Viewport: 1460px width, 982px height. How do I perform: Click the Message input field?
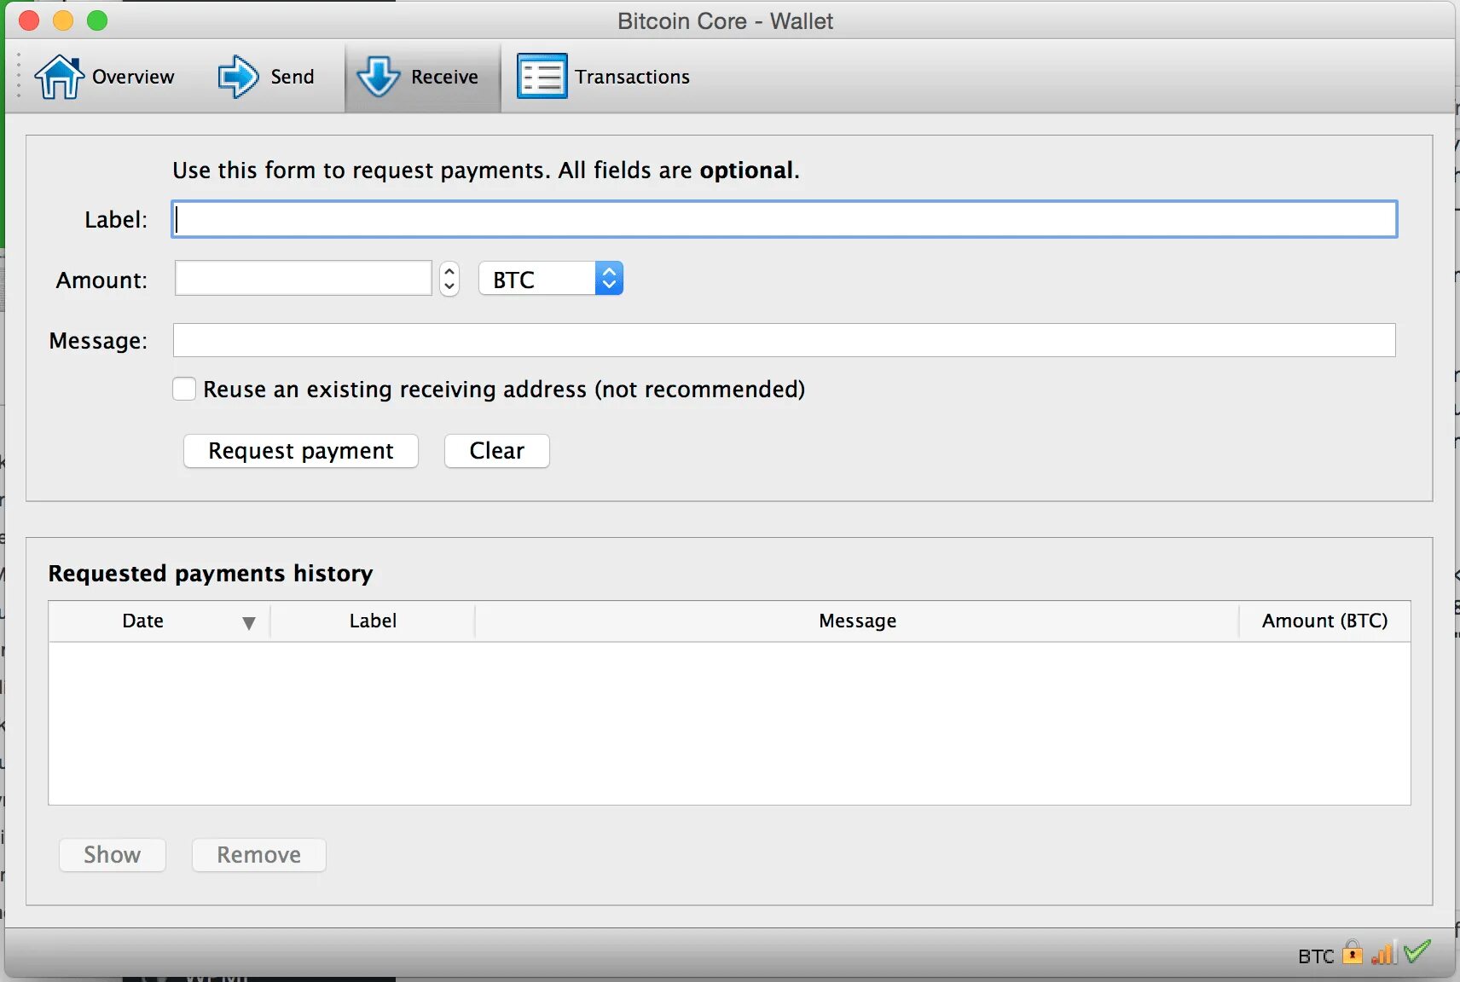pos(785,340)
